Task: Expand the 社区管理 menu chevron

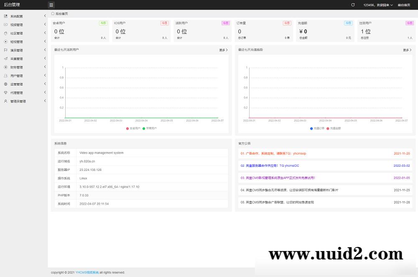Action: [45, 33]
